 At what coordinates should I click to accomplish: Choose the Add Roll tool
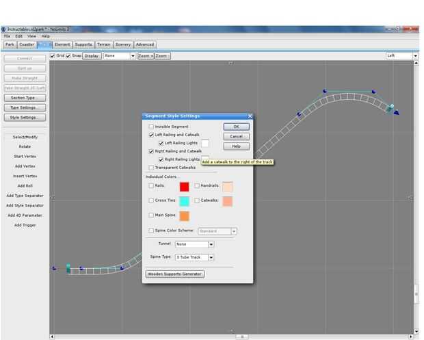pos(25,186)
